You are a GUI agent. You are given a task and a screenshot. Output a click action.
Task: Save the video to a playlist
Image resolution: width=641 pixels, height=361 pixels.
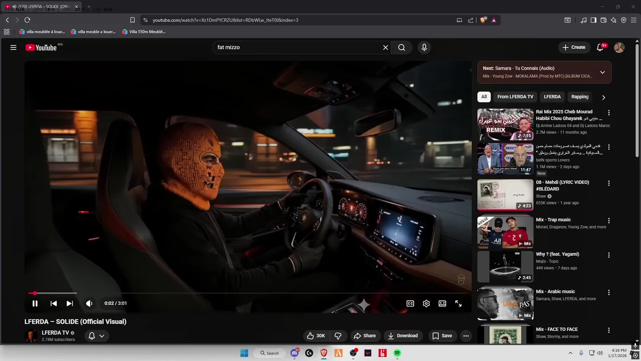[x=442, y=336]
